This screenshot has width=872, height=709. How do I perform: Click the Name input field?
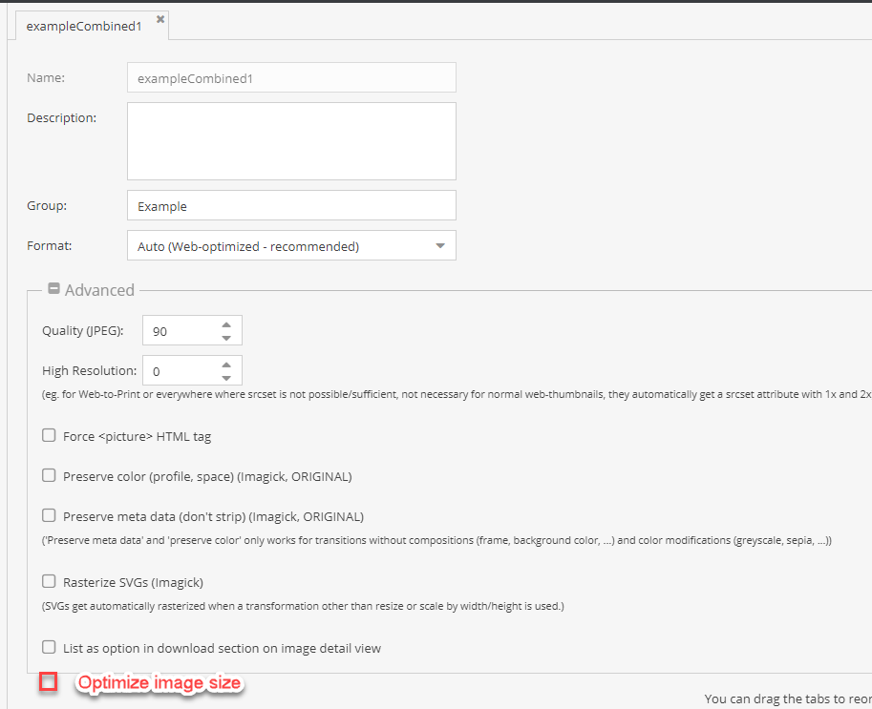291,78
